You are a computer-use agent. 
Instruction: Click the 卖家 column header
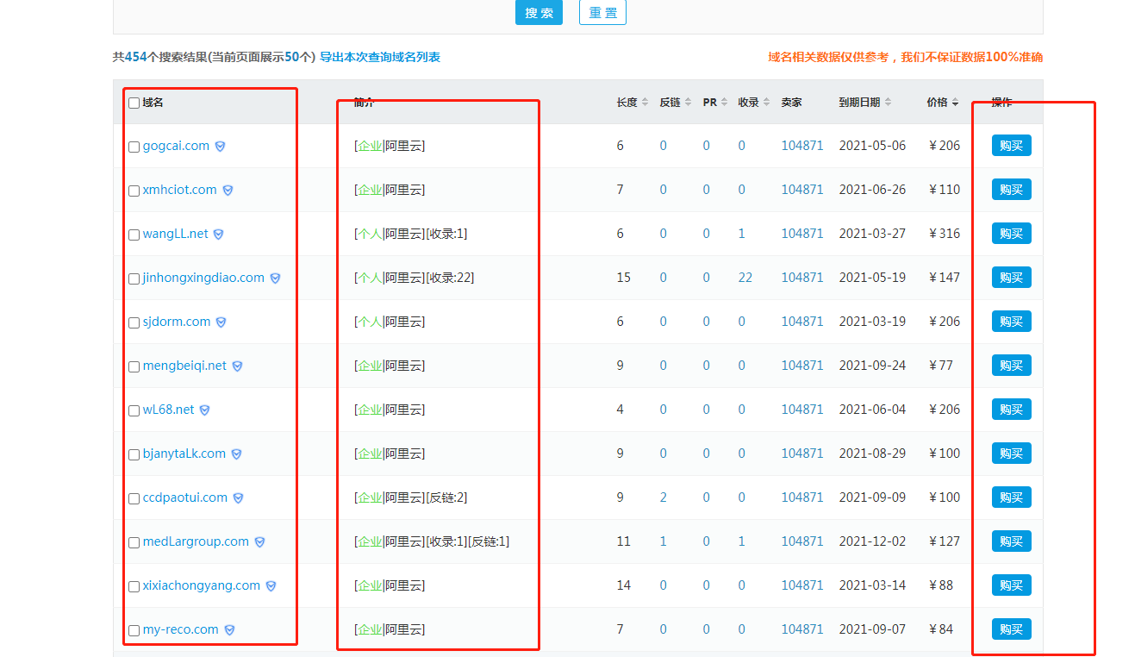pyautogui.click(x=791, y=103)
